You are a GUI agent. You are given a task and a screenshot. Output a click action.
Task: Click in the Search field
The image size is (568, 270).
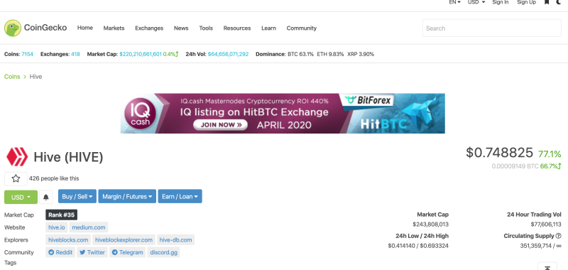(x=491, y=28)
